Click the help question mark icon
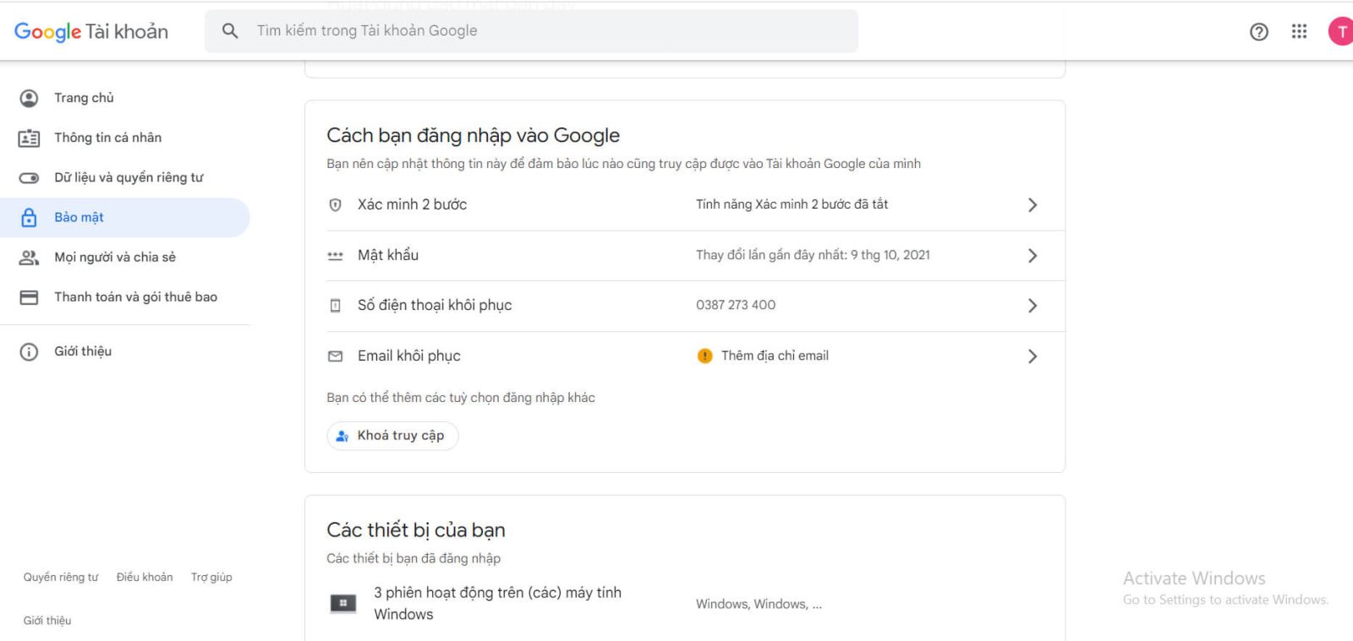Viewport: 1353px width, 641px height. tap(1258, 31)
